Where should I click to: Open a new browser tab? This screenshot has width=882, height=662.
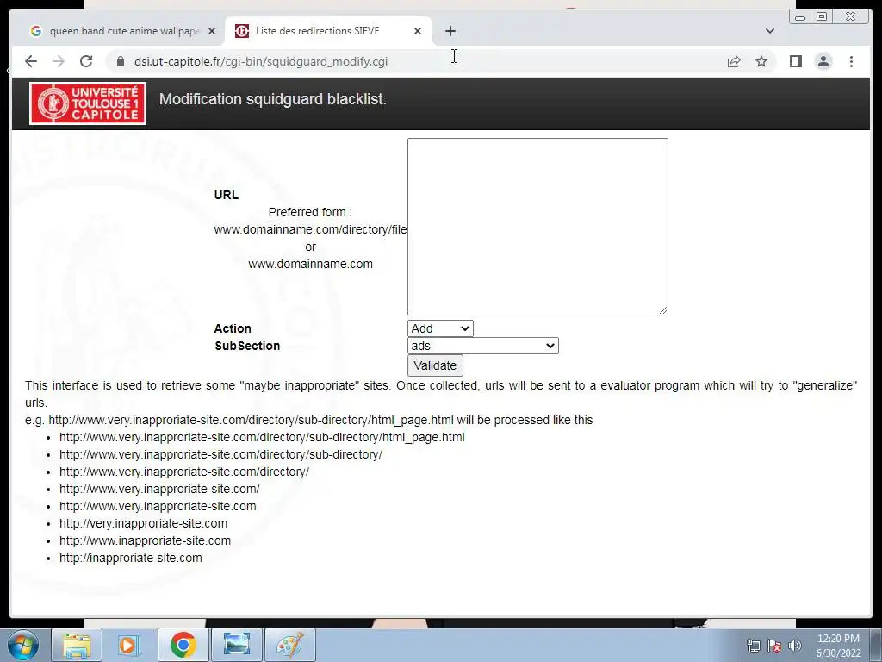pyautogui.click(x=450, y=31)
